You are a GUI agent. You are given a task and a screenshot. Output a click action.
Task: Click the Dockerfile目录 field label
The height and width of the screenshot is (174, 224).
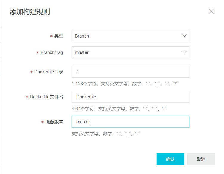click(49, 72)
